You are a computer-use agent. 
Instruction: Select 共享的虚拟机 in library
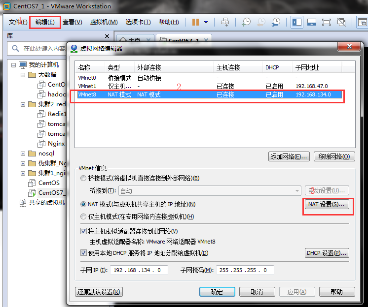[x=42, y=202]
